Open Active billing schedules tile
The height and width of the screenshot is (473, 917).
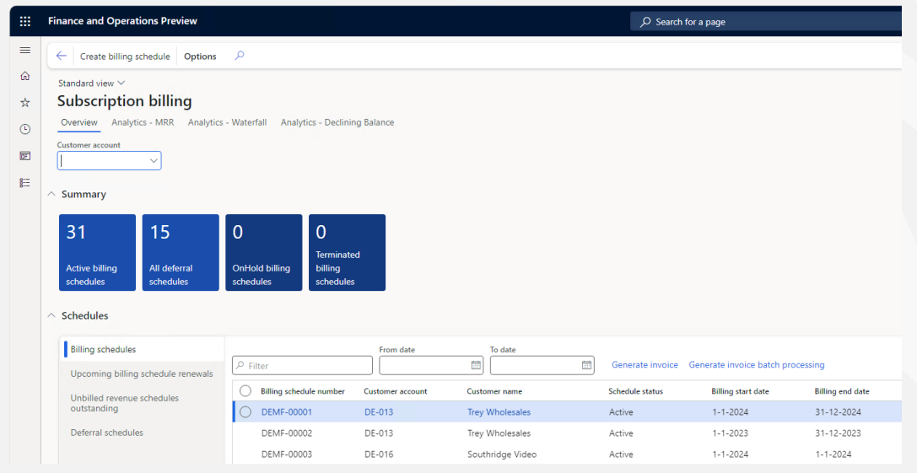click(x=97, y=253)
